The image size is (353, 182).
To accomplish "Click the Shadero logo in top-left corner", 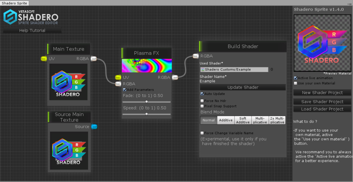I will coord(31,17).
